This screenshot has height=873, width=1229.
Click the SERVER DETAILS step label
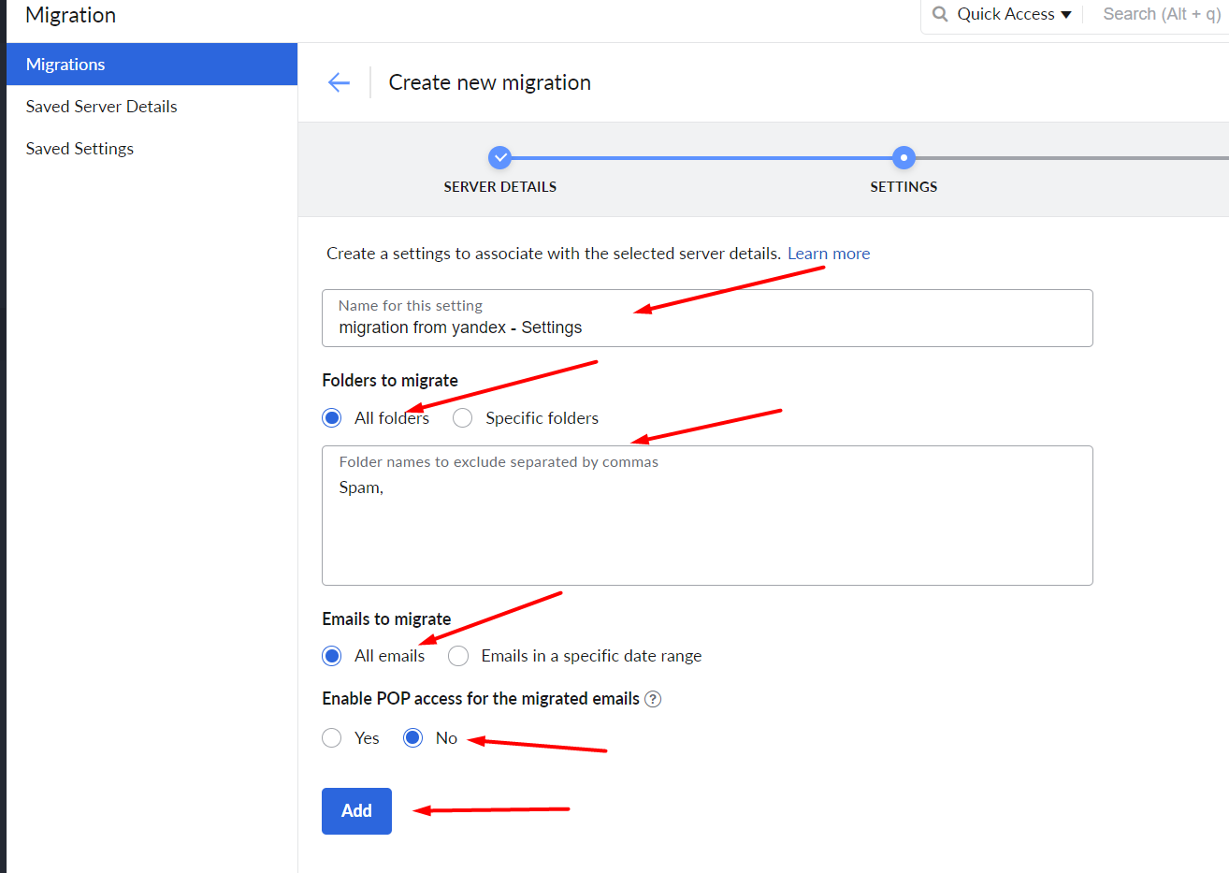[500, 187]
